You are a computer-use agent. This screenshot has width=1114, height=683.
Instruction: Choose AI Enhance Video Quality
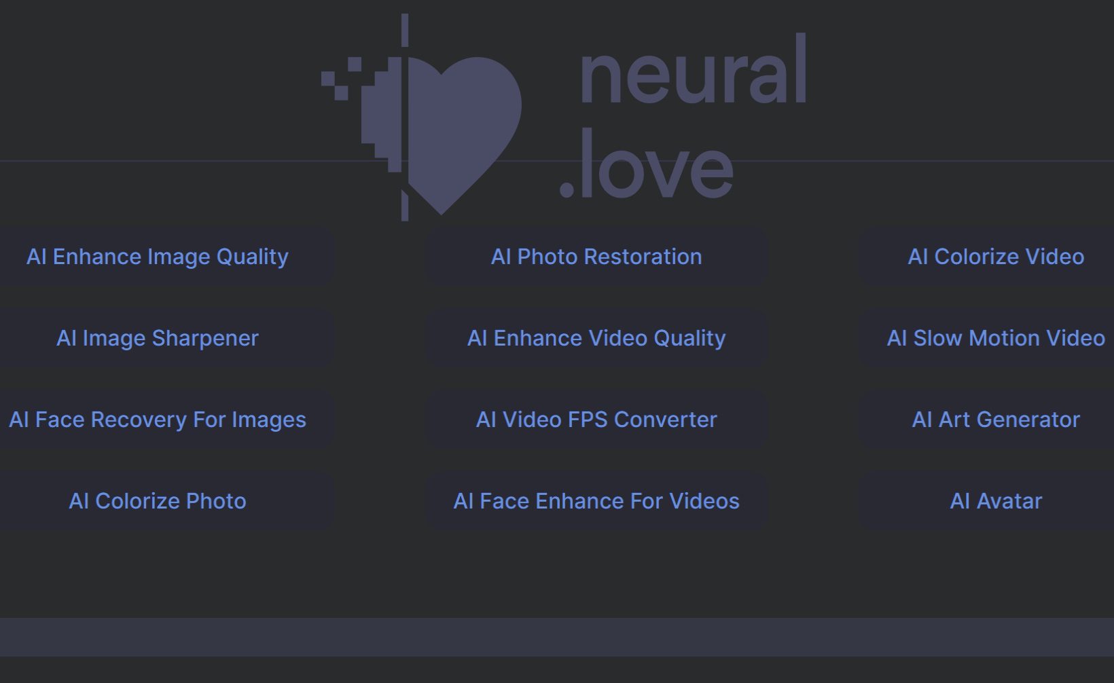pyautogui.click(x=596, y=338)
